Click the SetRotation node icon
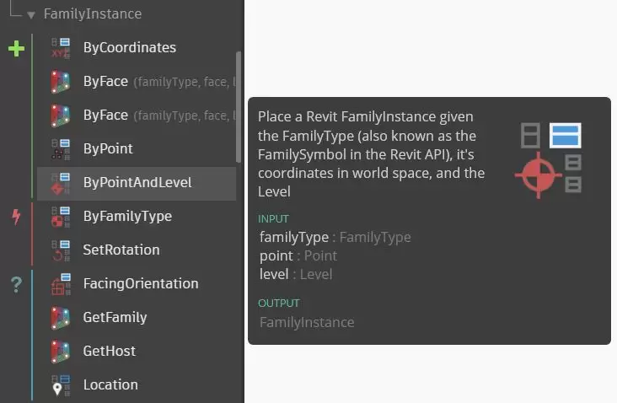This screenshot has height=403, width=617. pos(60,250)
